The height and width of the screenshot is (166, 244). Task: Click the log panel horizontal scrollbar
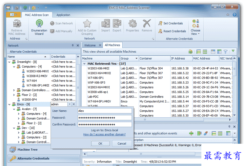pyautogui.click(x=141, y=154)
